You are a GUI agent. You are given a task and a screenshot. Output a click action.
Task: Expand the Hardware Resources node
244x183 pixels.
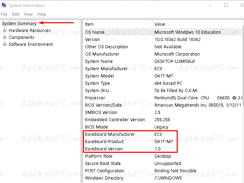pyautogui.click(x=5, y=30)
